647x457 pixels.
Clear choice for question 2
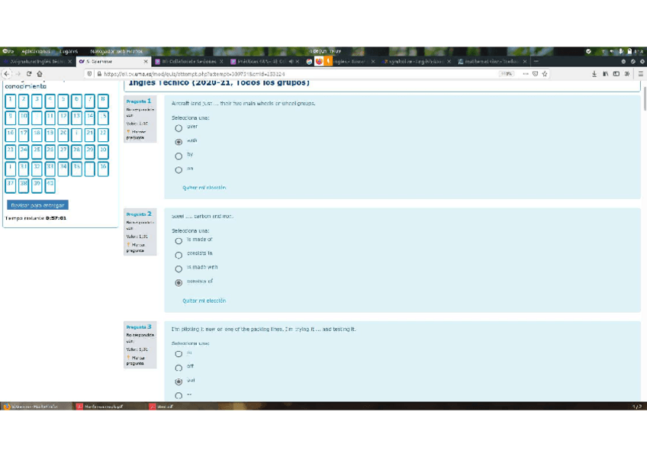tap(204, 301)
